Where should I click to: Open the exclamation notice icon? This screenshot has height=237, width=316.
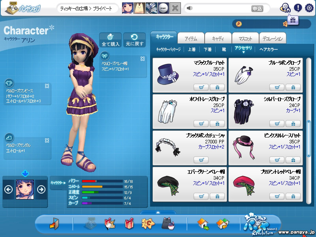coord(298,8)
